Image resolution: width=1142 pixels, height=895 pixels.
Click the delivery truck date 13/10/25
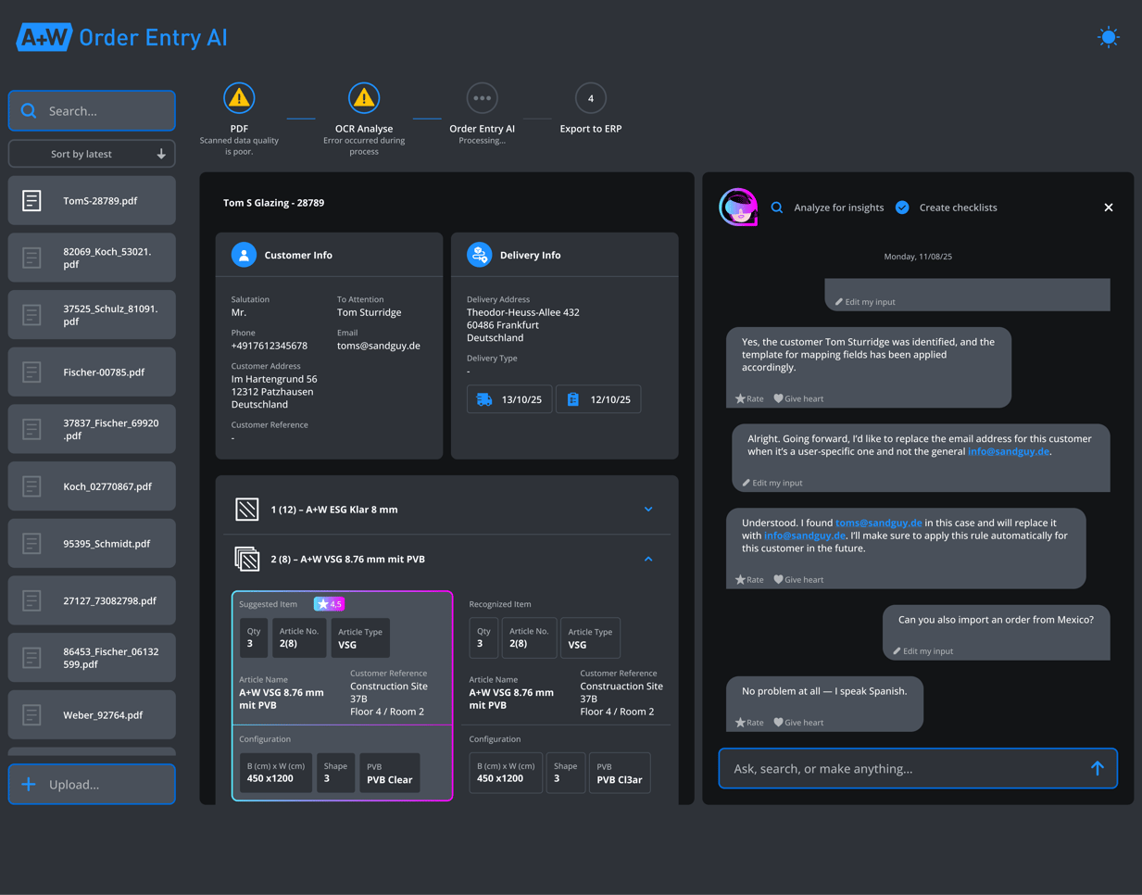[x=509, y=399]
